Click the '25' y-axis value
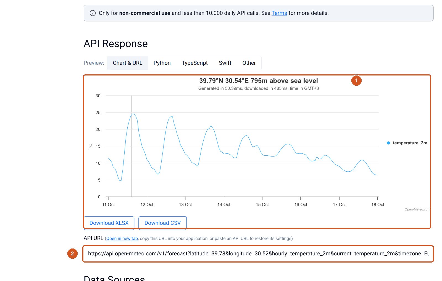The image size is (442, 281). (x=98, y=112)
